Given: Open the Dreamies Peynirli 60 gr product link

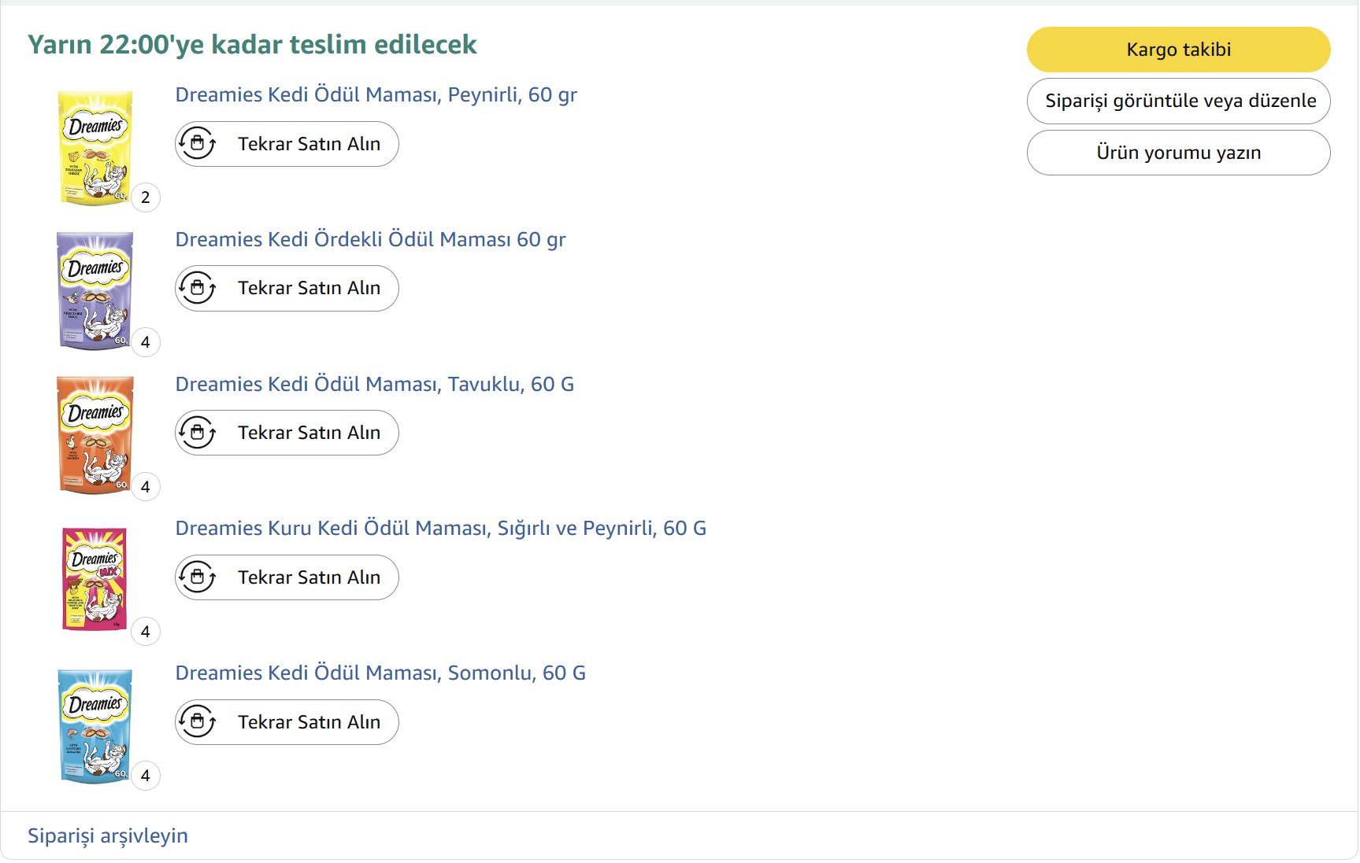Looking at the screenshot, I should [x=376, y=95].
